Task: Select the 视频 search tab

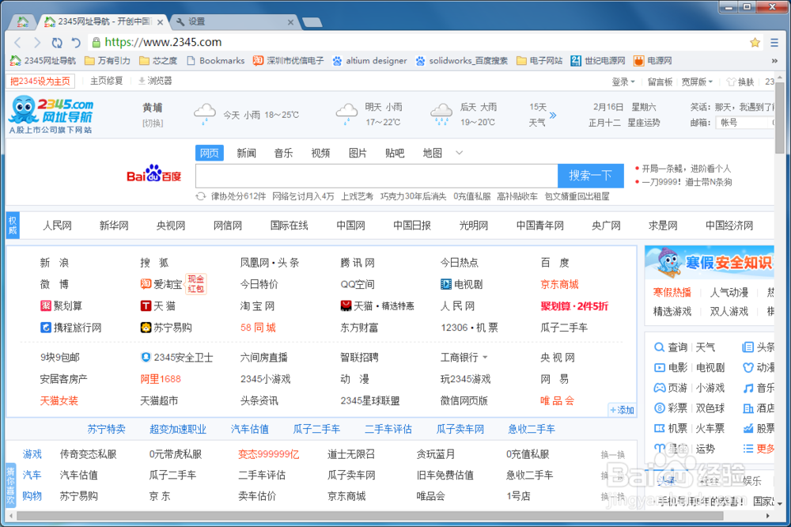Action: pos(320,153)
